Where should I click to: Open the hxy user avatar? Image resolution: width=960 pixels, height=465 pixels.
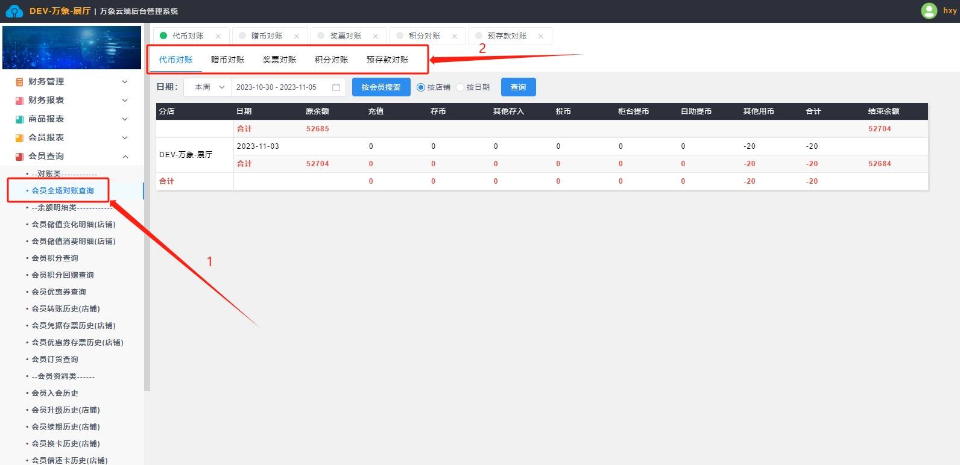click(929, 10)
